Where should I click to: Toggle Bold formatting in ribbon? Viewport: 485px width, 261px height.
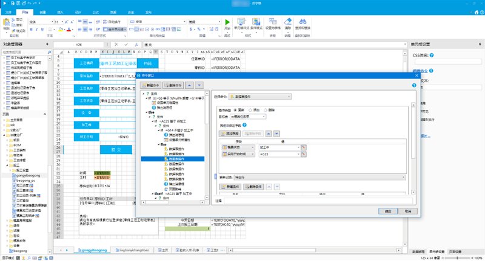pyautogui.click(x=32, y=29)
